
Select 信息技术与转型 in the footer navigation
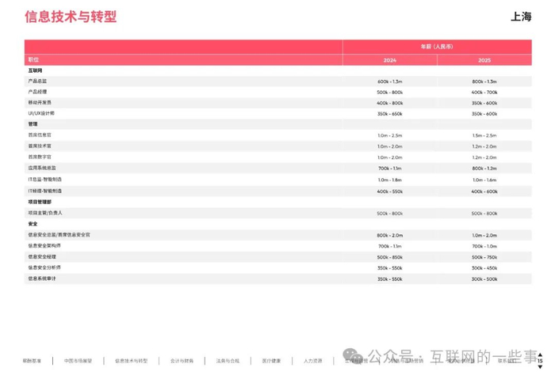pos(132,361)
